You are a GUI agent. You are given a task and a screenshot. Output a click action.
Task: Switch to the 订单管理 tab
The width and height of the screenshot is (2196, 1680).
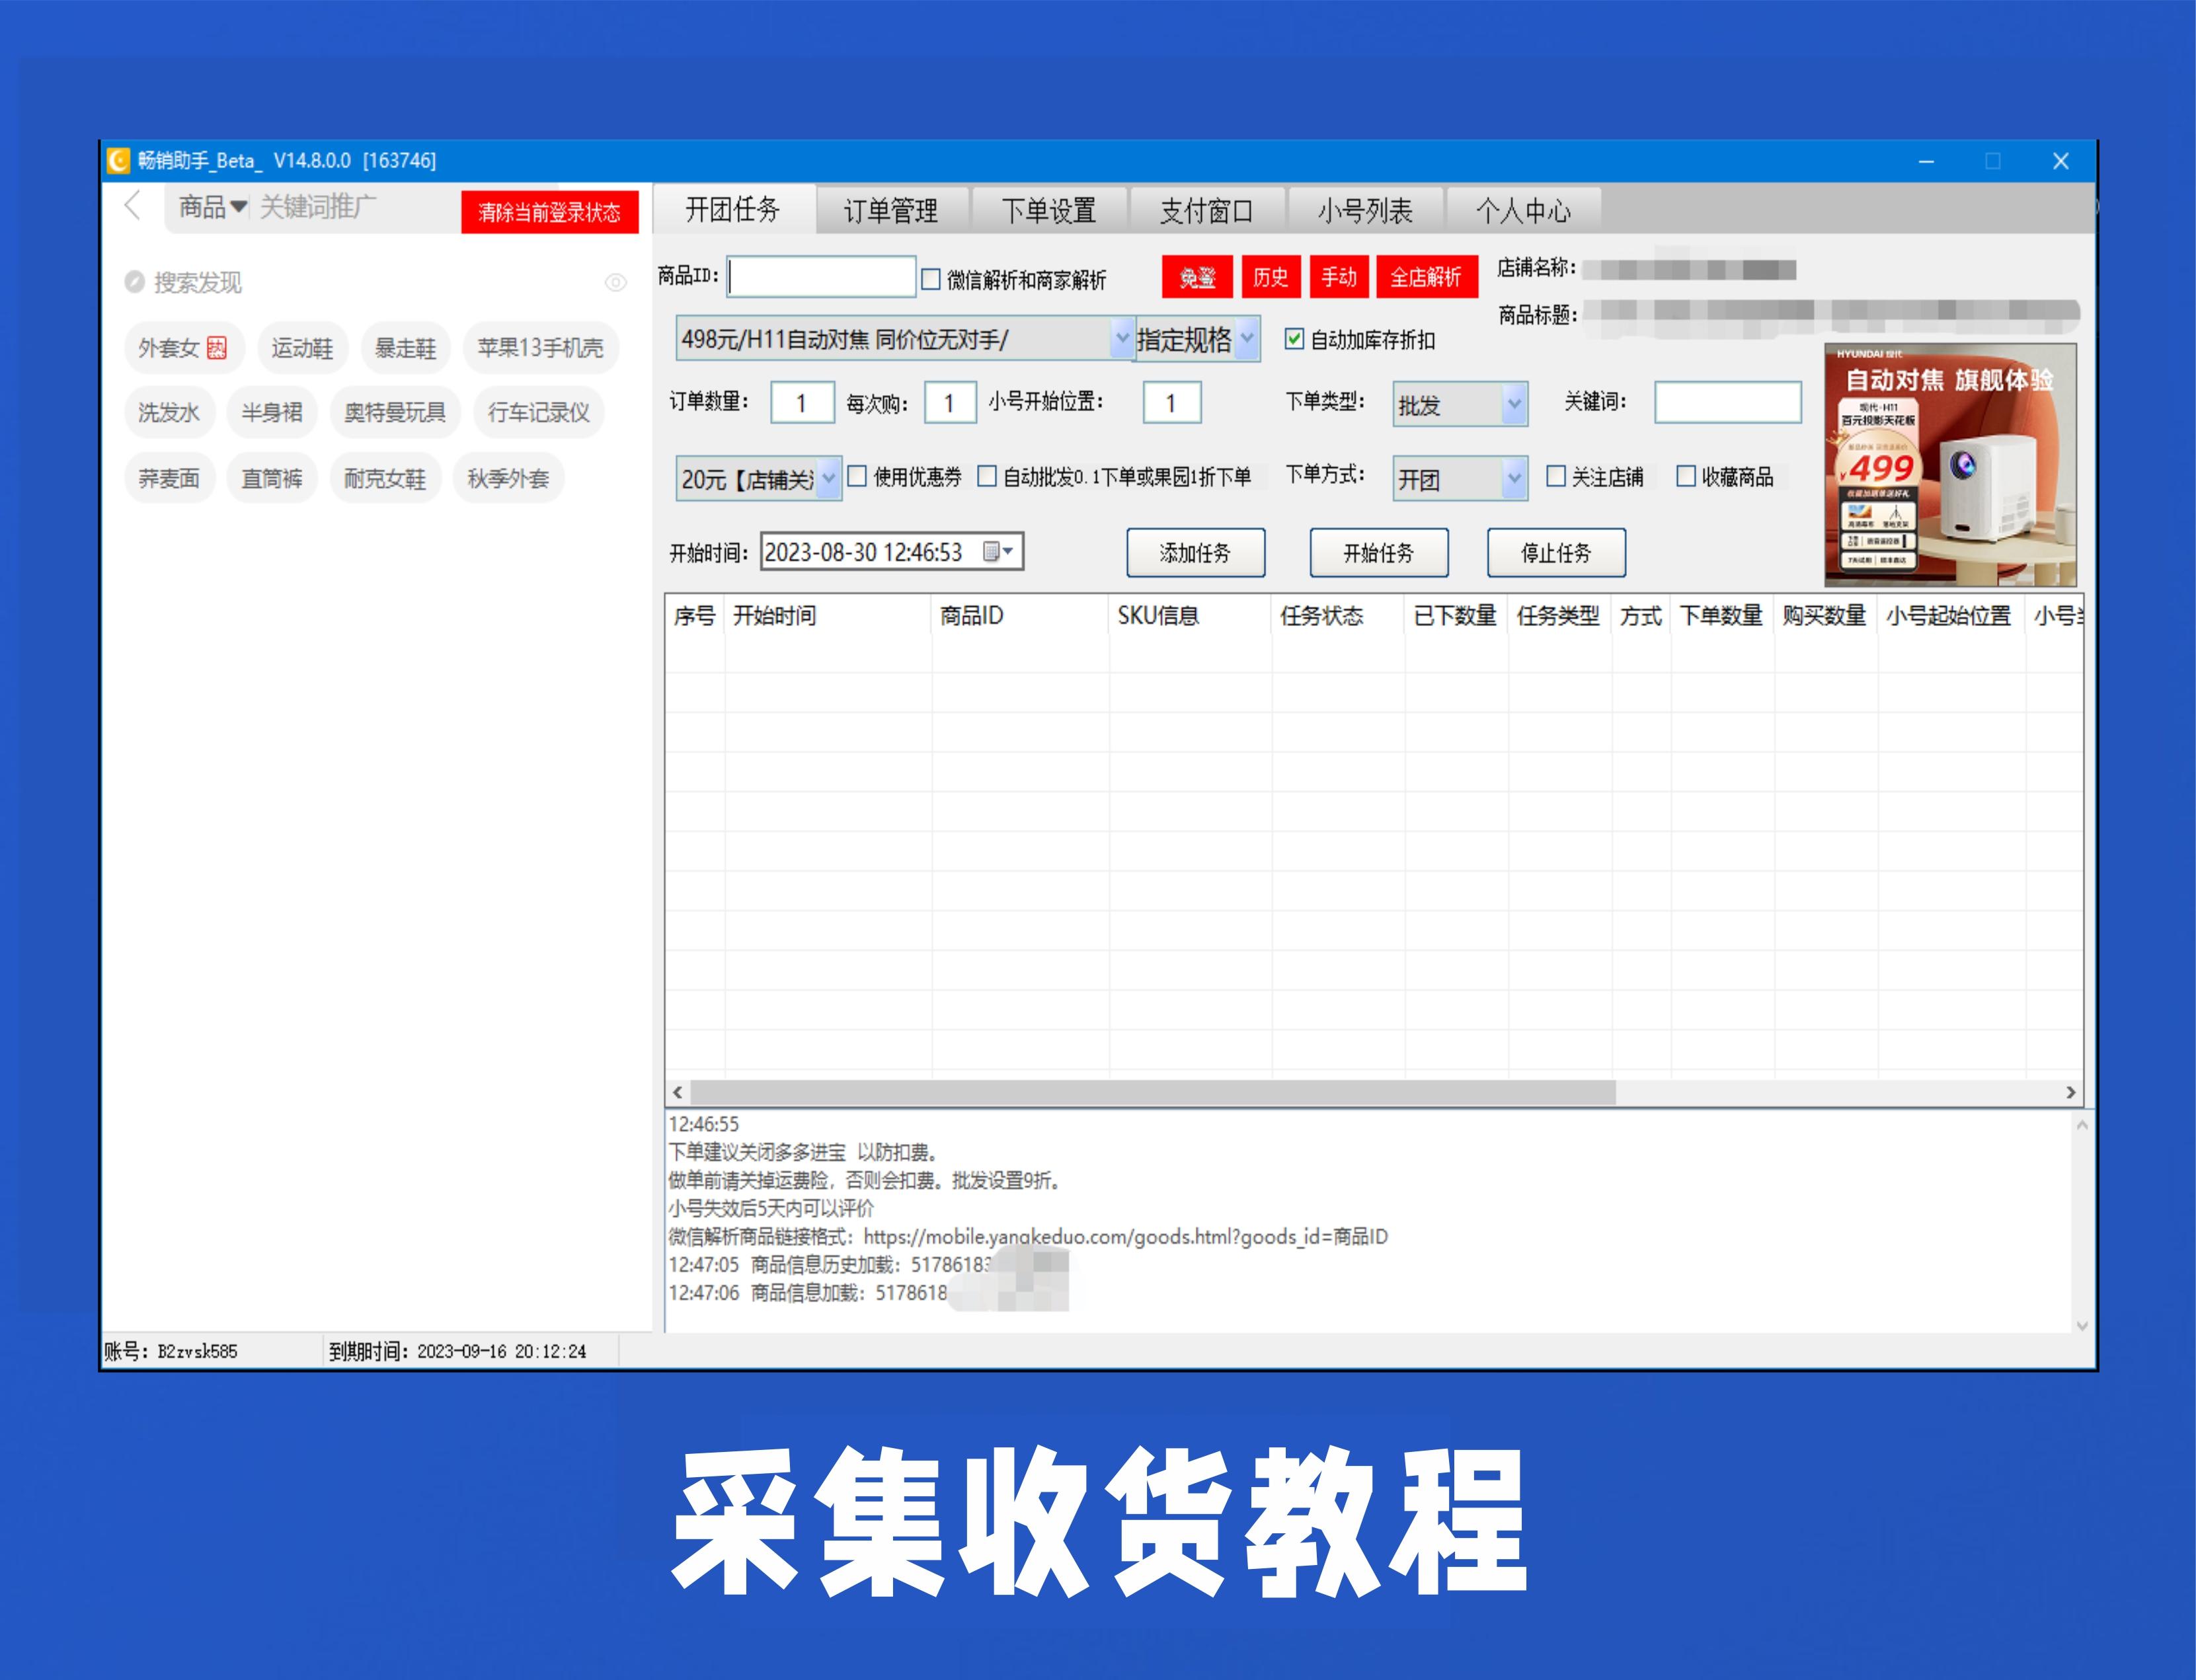coord(891,210)
